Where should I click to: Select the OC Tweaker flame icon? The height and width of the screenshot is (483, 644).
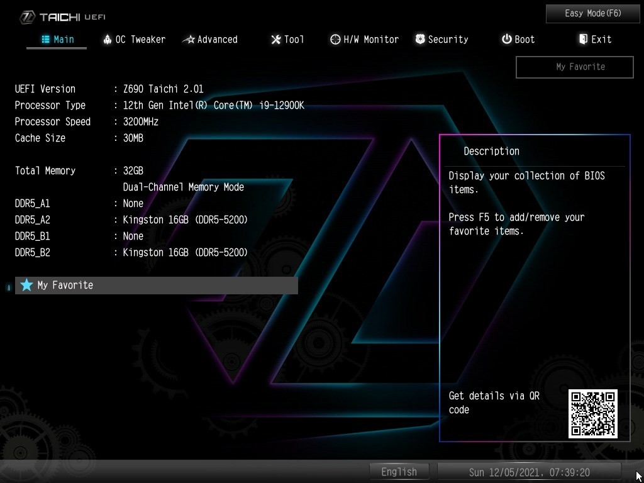tap(108, 39)
